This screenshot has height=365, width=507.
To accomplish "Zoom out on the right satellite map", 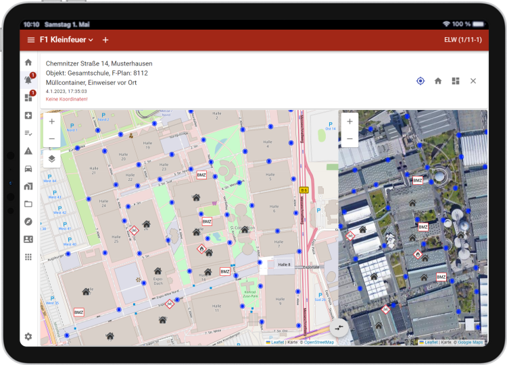I will pos(349,139).
